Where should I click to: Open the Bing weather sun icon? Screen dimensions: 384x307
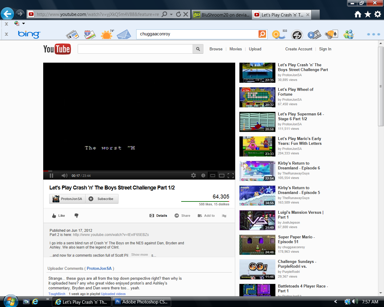point(107,34)
